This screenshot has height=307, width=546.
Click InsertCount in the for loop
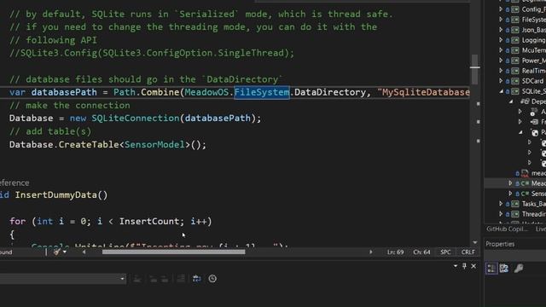pyautogui.click(x=149, y=222)
